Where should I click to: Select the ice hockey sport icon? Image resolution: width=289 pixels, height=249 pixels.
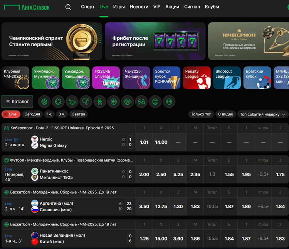pos(72,102)
